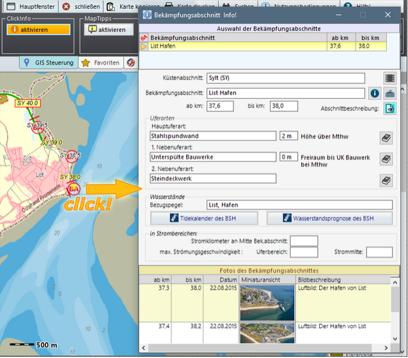408x358 pixels.
Task: Click the SY 40.0 kilometer label on map
Action: 27,103
